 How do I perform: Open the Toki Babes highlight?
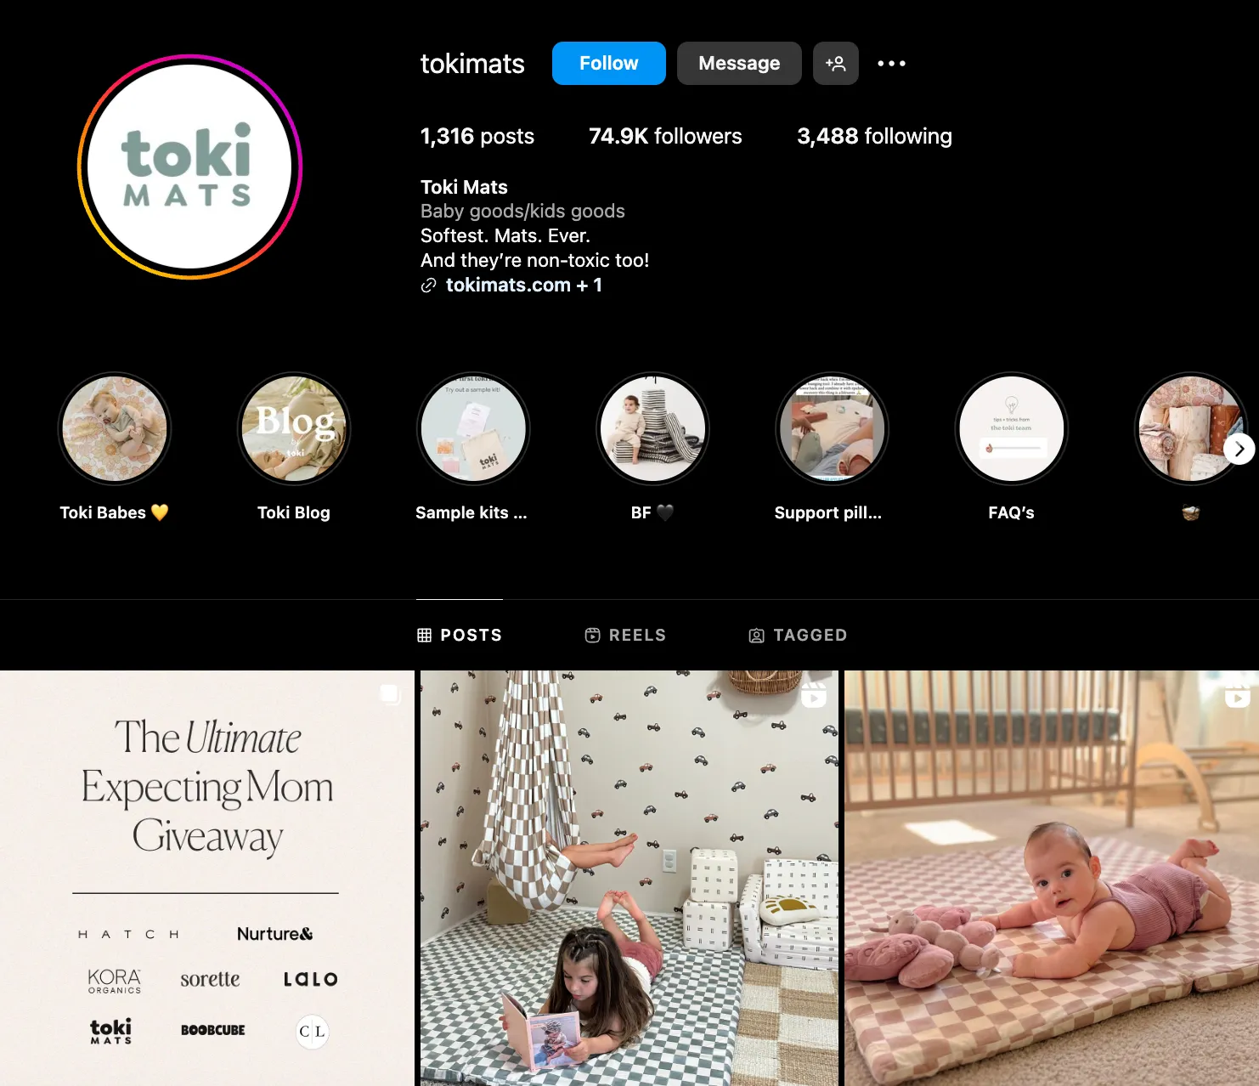click(115, 429)
